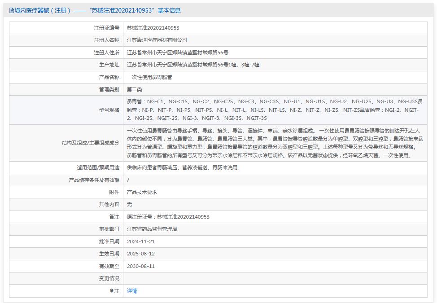
Task: Click the production address value in 生产地址 row
Action: [193, 65]
